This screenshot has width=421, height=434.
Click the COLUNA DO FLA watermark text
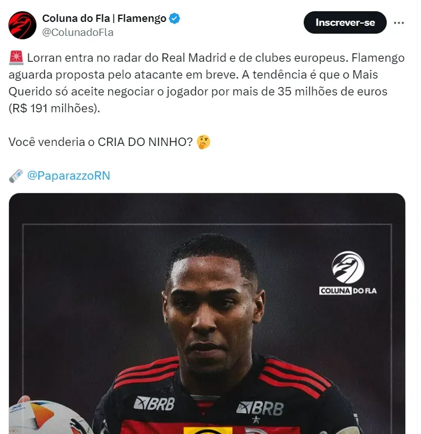coord(348,291)
